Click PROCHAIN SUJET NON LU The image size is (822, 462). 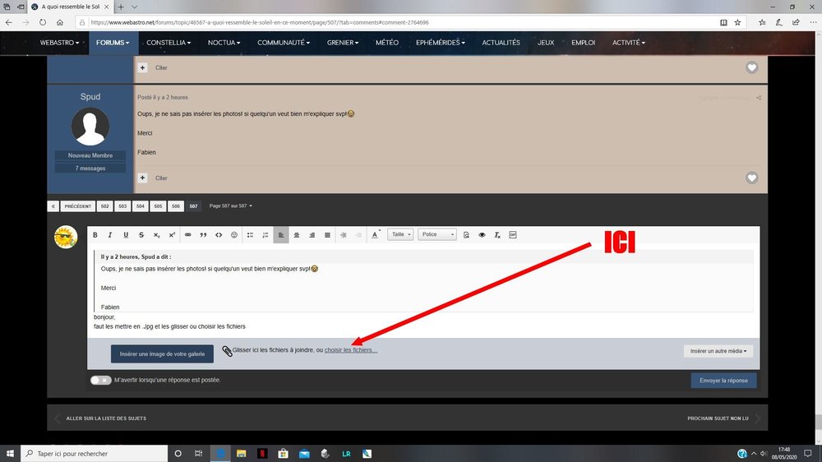click(x=718, y=418)
